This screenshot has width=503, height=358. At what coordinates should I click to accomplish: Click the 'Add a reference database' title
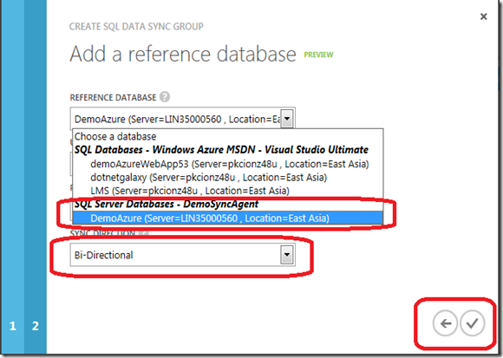pyautogui.click(x=183, y=54)
